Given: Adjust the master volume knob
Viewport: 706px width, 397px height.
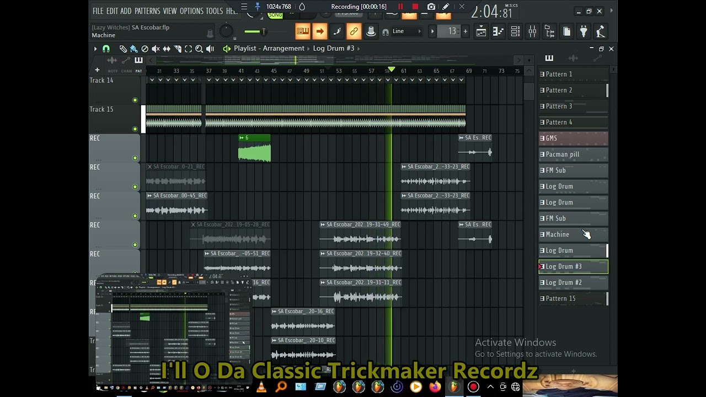Looking at the screenshot, I should [226, 31].
